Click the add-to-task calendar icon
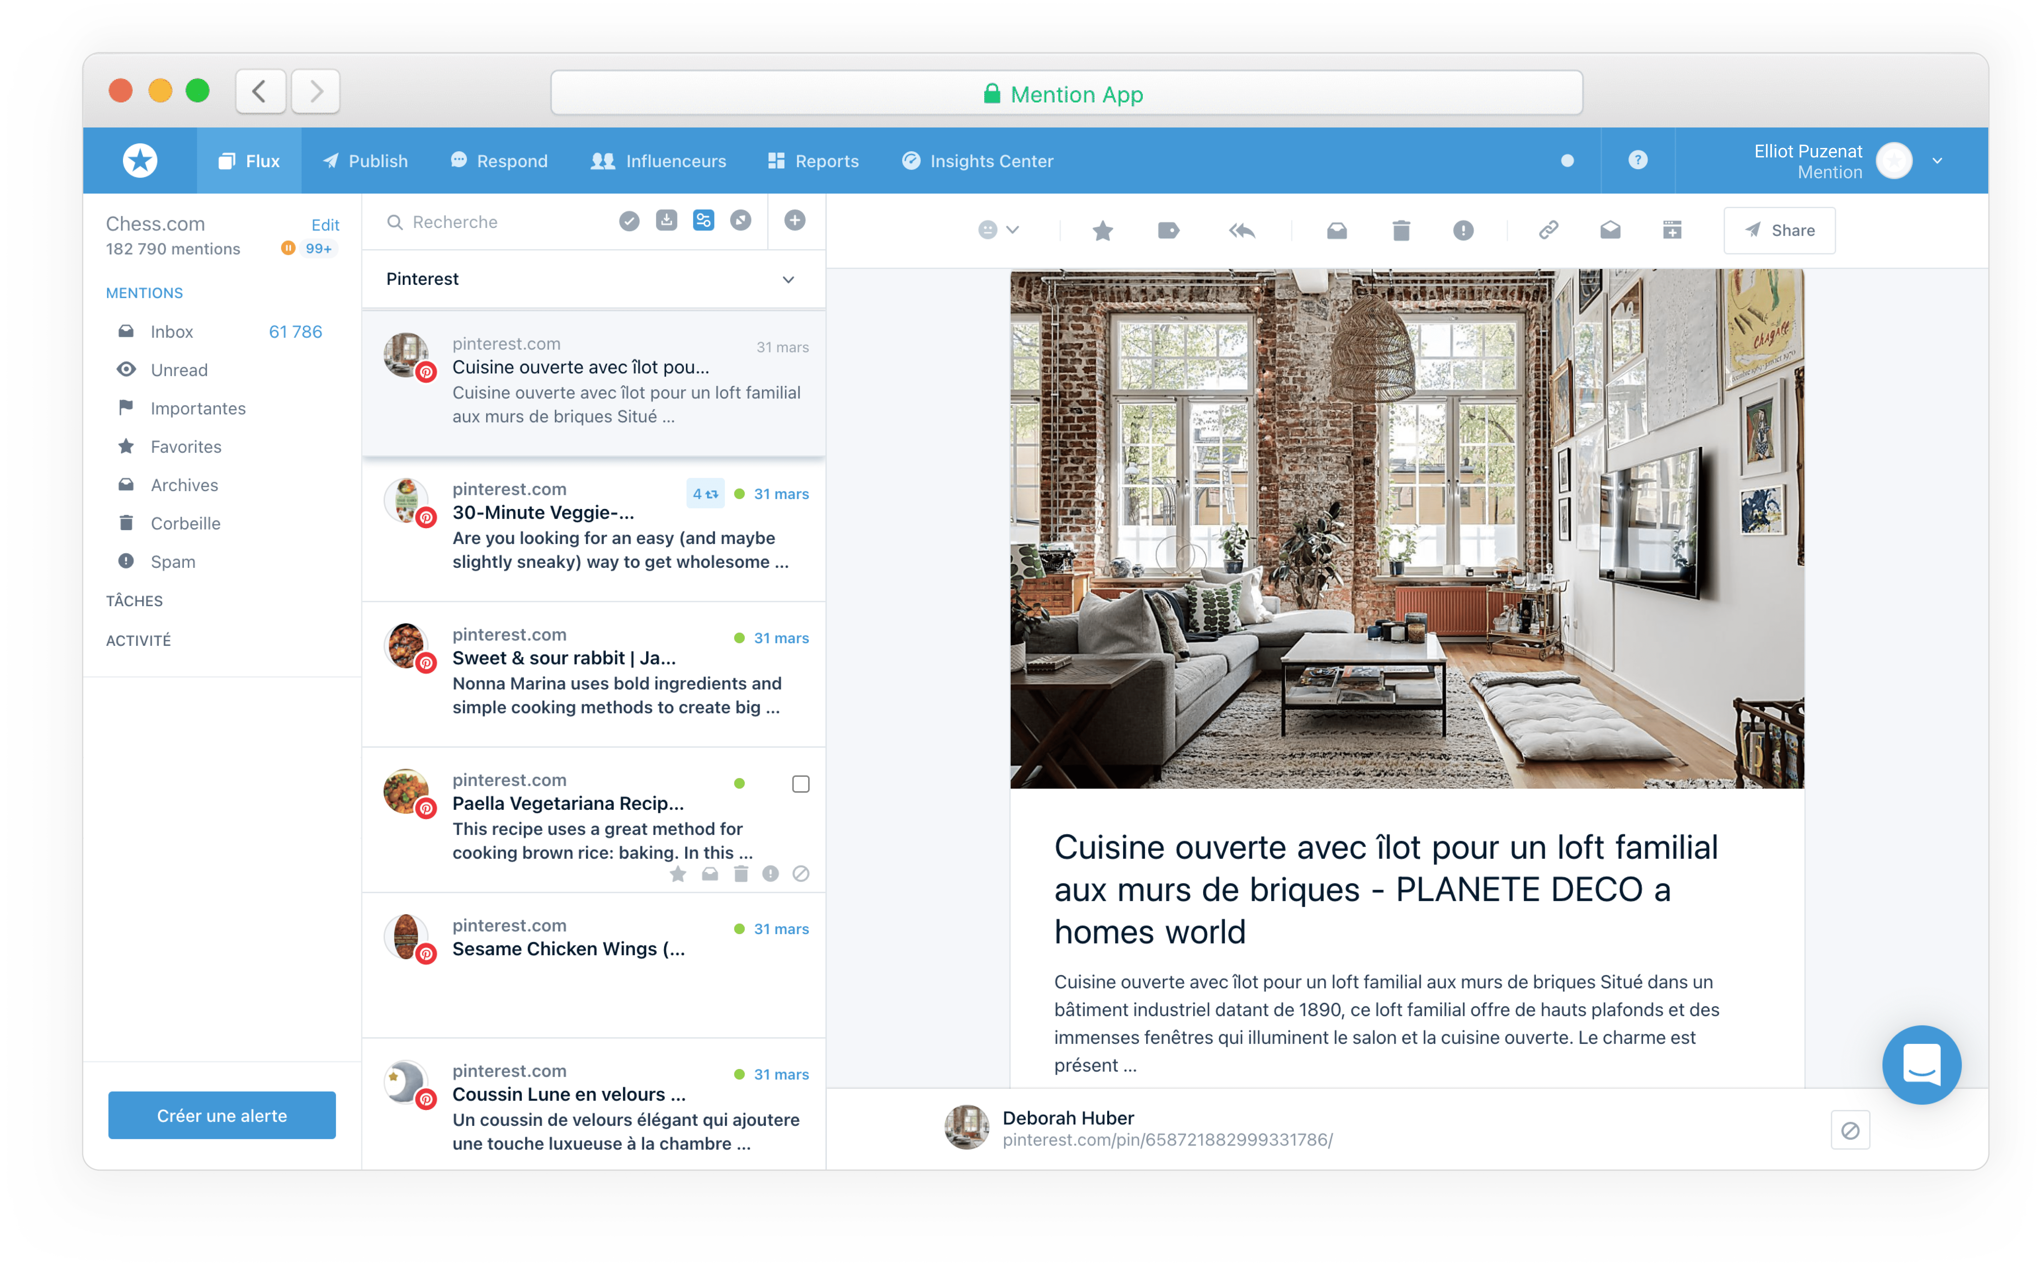This screenshot has height=1269, width=2040. [x=1672, y=230]
